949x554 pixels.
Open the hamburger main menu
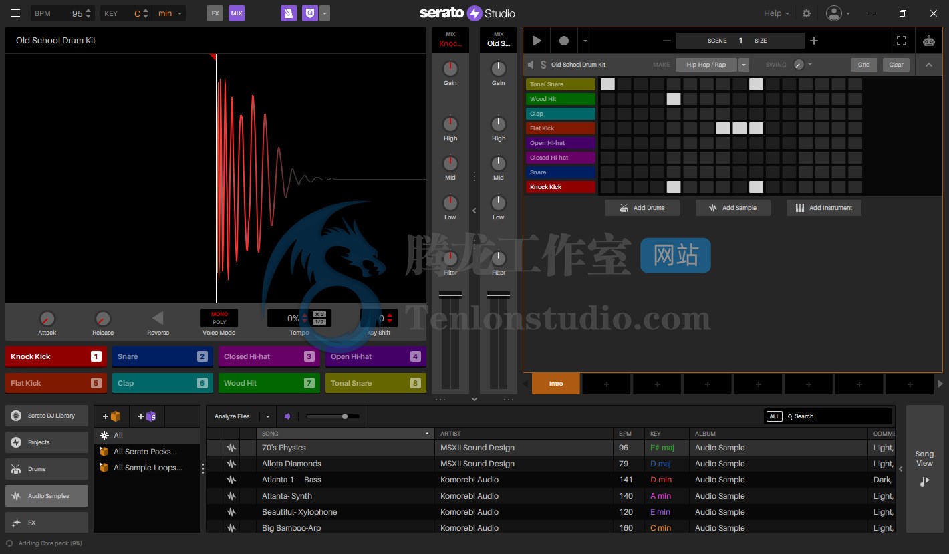click(15, 13)
